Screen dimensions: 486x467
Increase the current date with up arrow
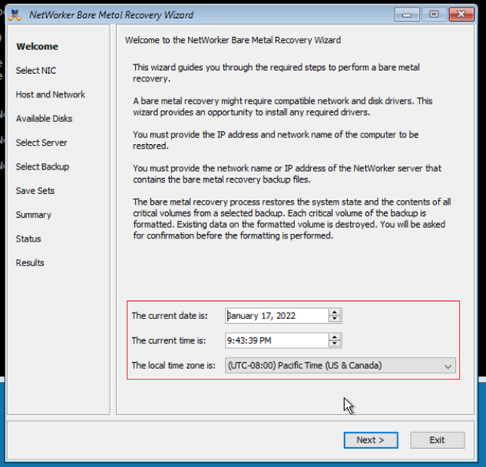click(x=334, y=312)
